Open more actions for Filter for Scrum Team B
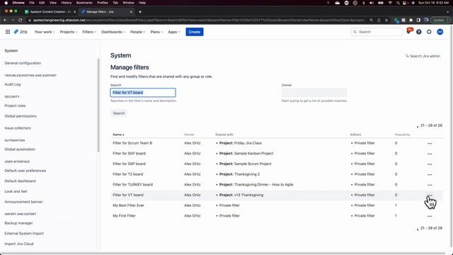Image resolution: width=453 pixels, height=255 pixels. pyautogui.click(x=430, y=143)
